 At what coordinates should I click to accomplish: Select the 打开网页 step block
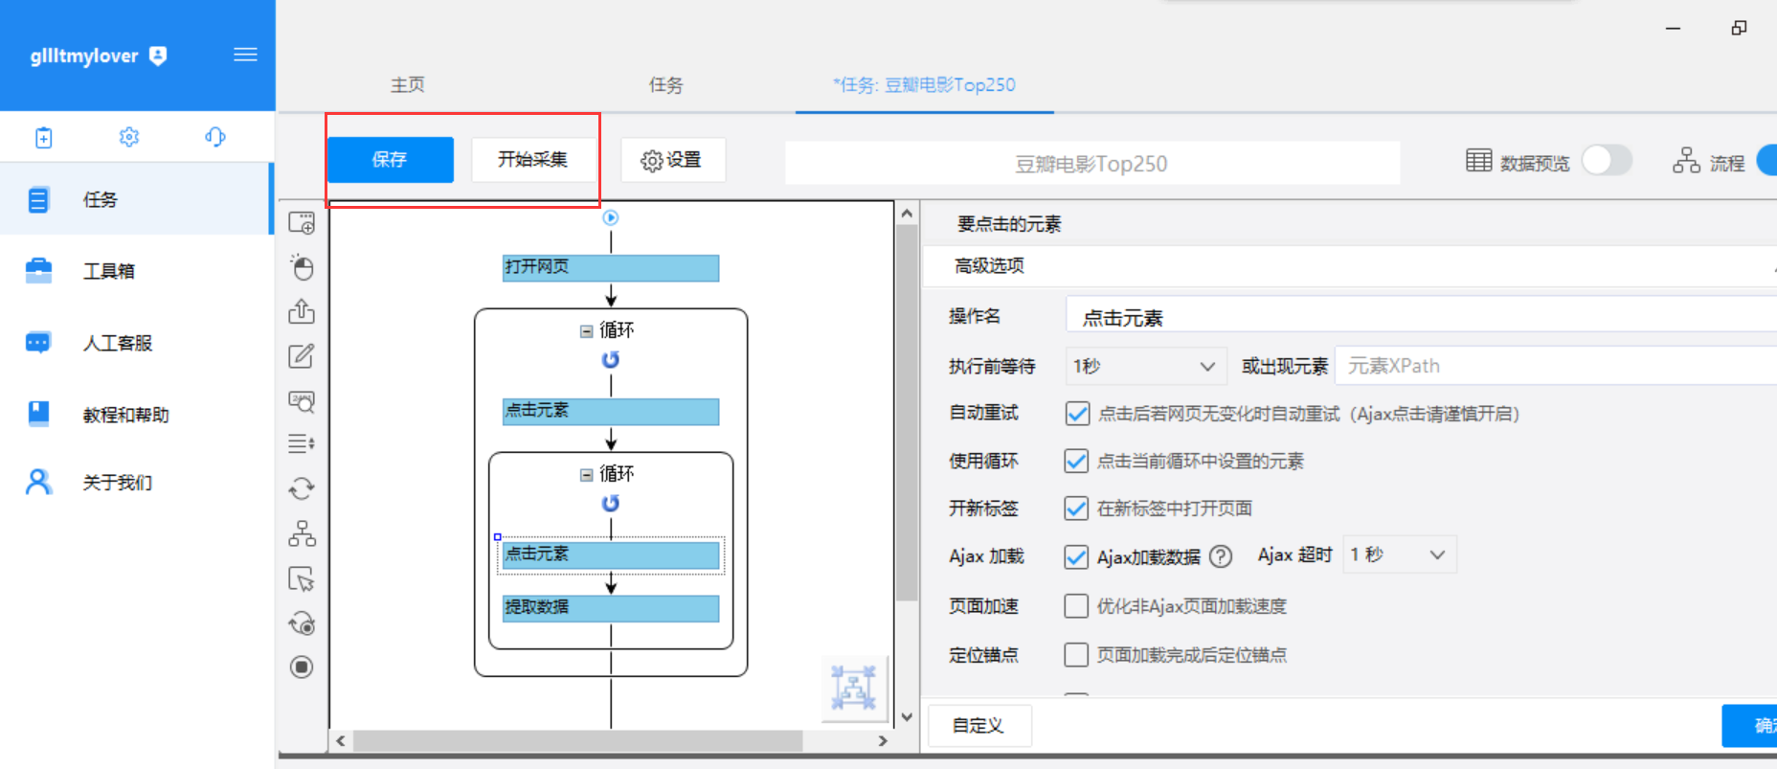611,267
